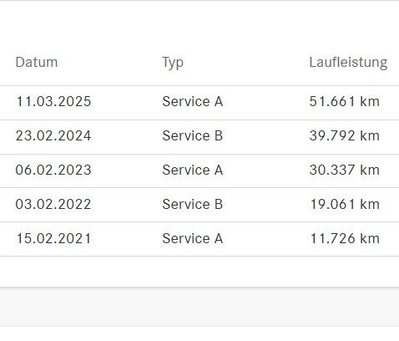Image resolution: width=399 pixels, height=341 pixels.
Task: Click the 39.792 km mileage value
Action: point(345,135)
